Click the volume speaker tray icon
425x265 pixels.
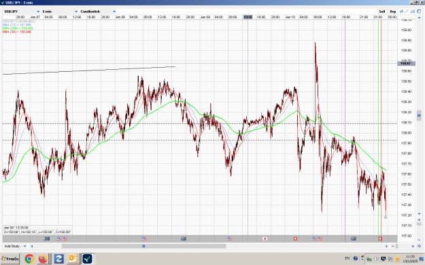376,259
